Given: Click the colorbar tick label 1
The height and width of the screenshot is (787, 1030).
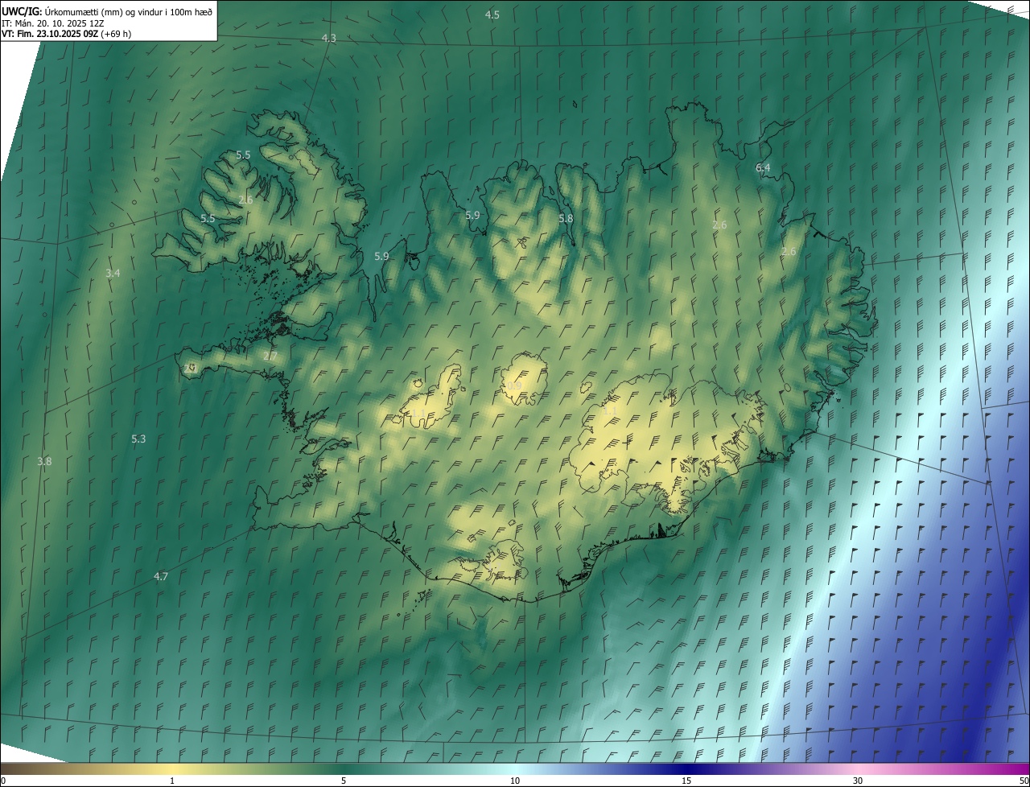Looking at the screenshot, I should point(172,781).
